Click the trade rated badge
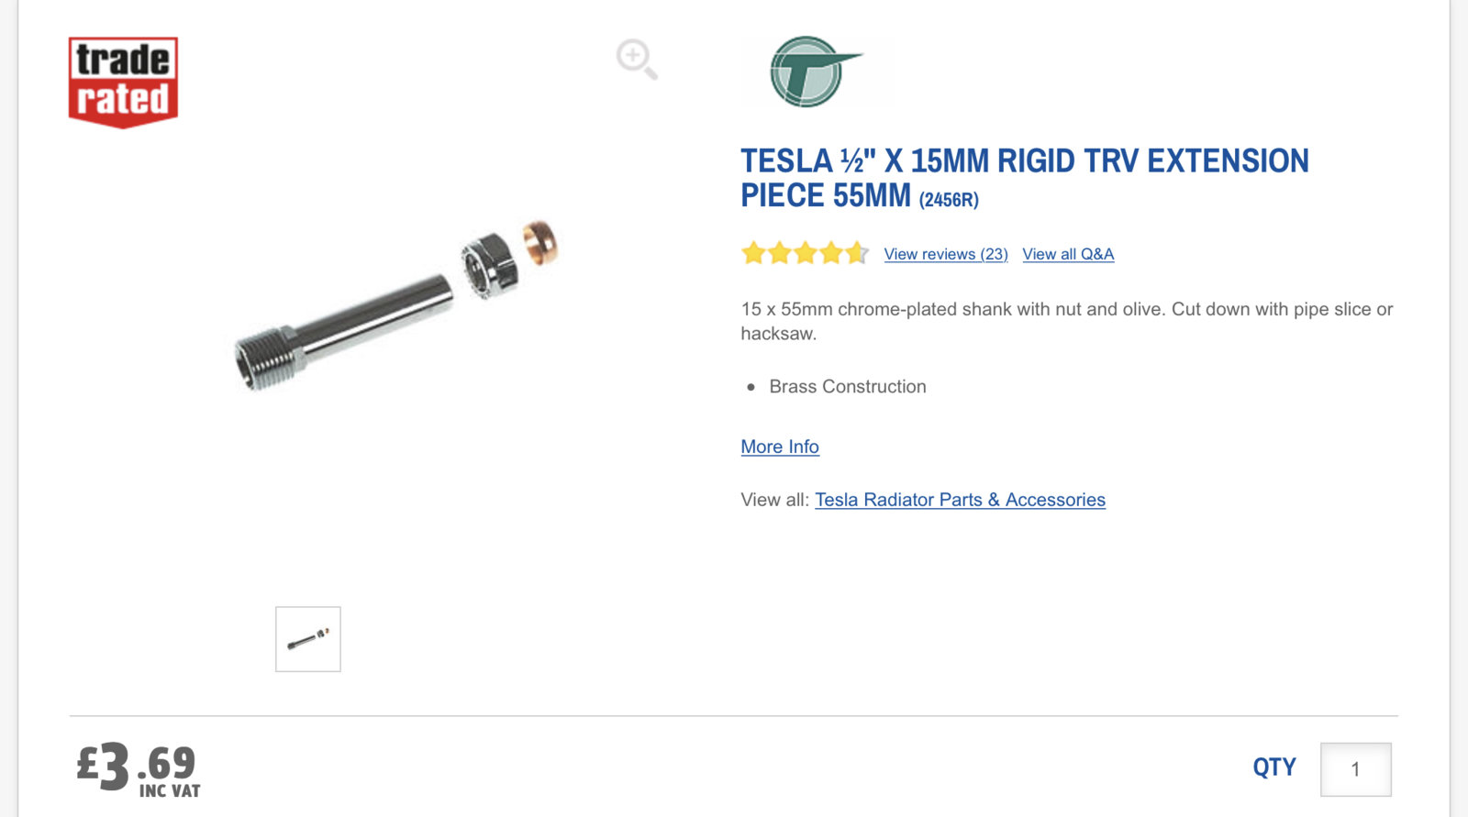The height and width of the screenshot is (817, 1468). [x=123, y=83]
